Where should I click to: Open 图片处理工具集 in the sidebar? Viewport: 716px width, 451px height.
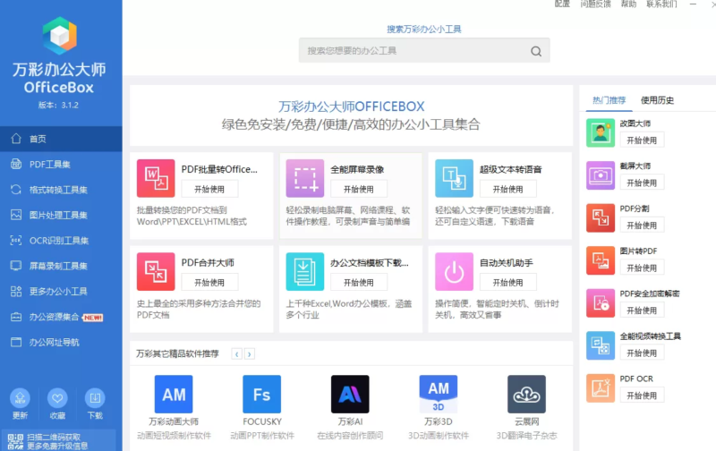pyautogui.click(x=61, y=215)
